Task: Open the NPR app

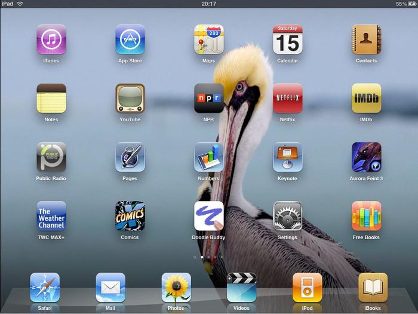Action: point(209,98)
